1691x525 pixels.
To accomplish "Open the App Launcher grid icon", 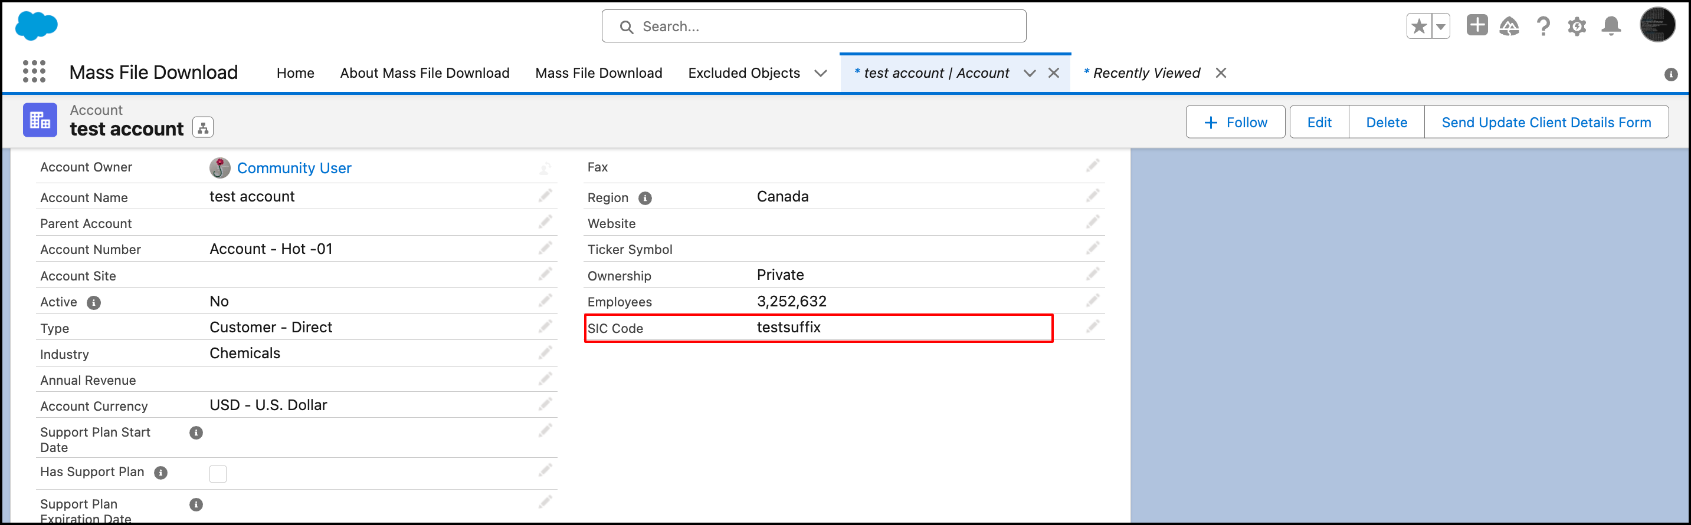I will pyautogui.click(x=34, y=71).
